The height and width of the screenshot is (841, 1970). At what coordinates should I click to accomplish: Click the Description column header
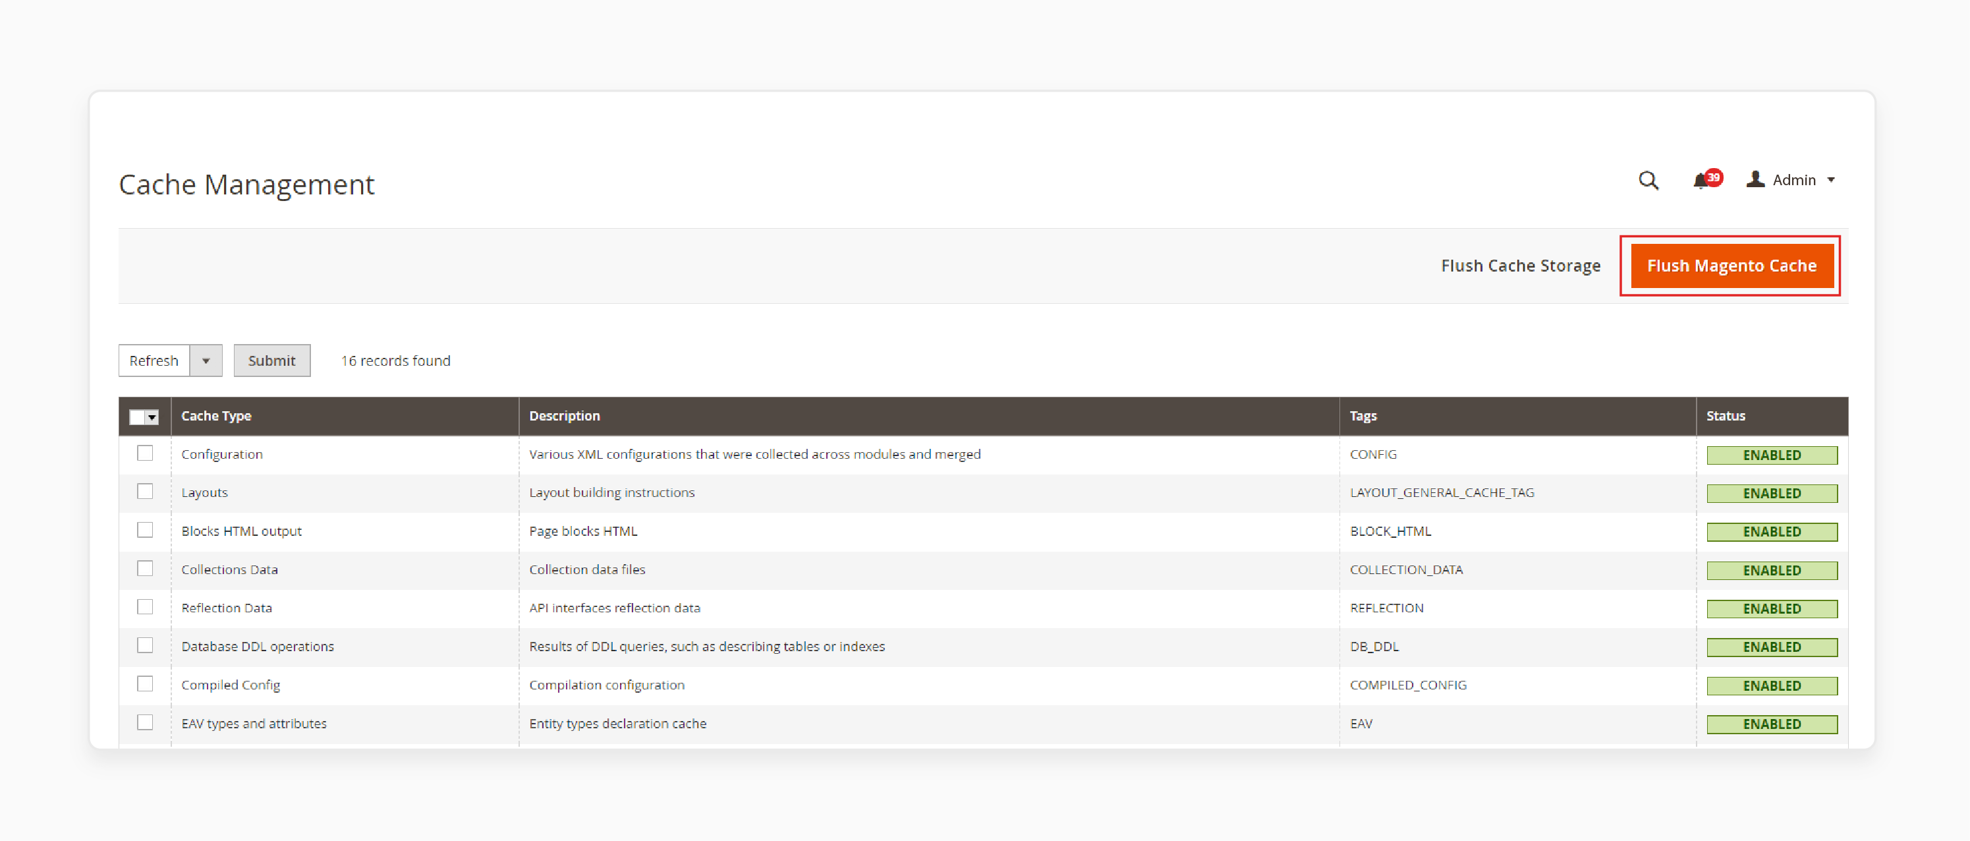(929, 415)
